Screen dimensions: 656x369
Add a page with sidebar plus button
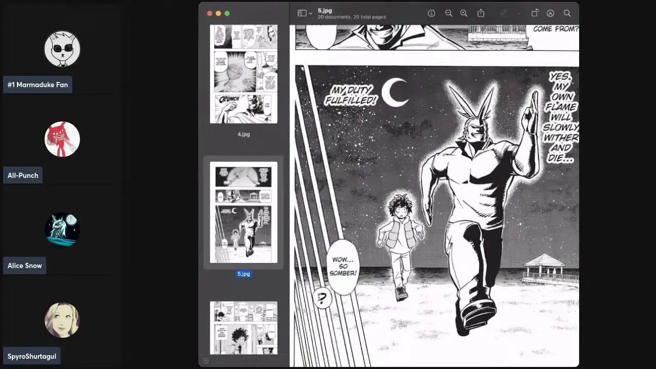click(x=206, y=361)
